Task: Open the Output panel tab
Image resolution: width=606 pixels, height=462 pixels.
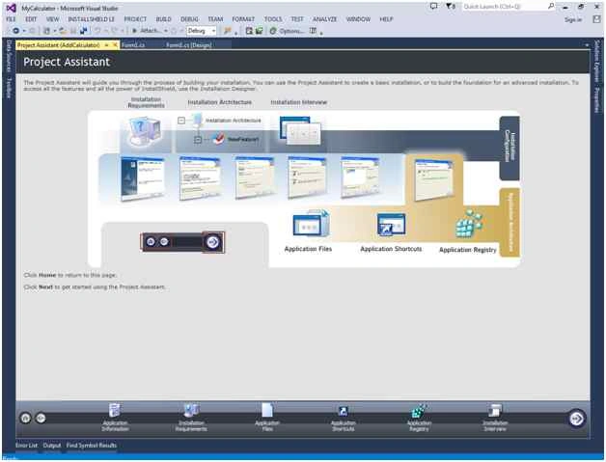Action: [x=52, y=446]
